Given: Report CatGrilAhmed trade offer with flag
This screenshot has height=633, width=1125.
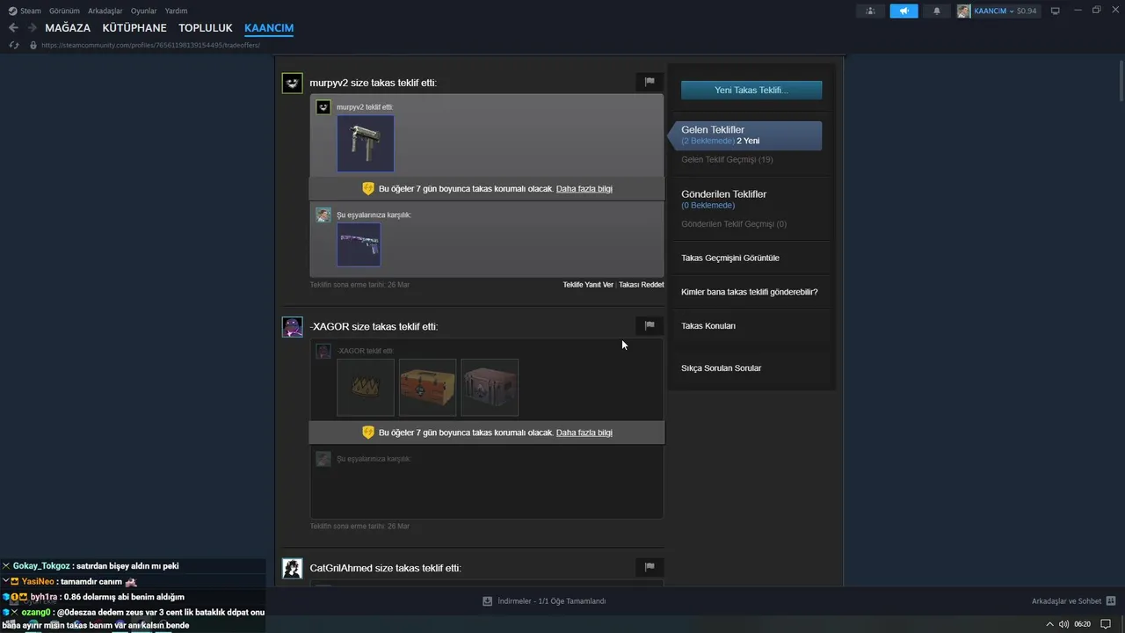Looking at the screenshot, I should [x=650, y=567].
